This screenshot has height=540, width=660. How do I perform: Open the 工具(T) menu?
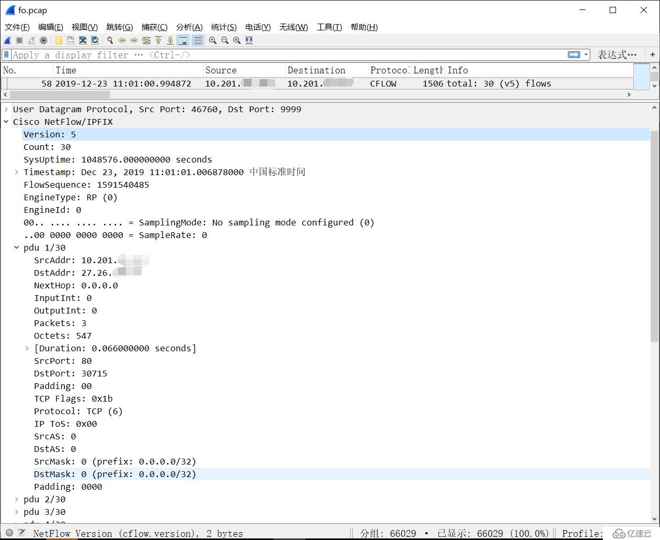(x=329, y=27)
